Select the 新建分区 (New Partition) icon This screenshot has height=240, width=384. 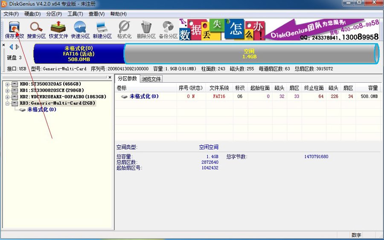tap(102, 30)
